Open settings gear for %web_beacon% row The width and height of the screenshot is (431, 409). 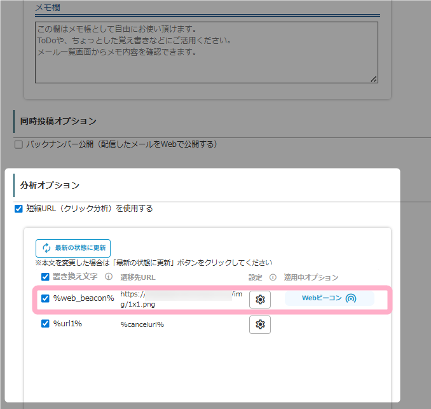click(x=259, y=299)
